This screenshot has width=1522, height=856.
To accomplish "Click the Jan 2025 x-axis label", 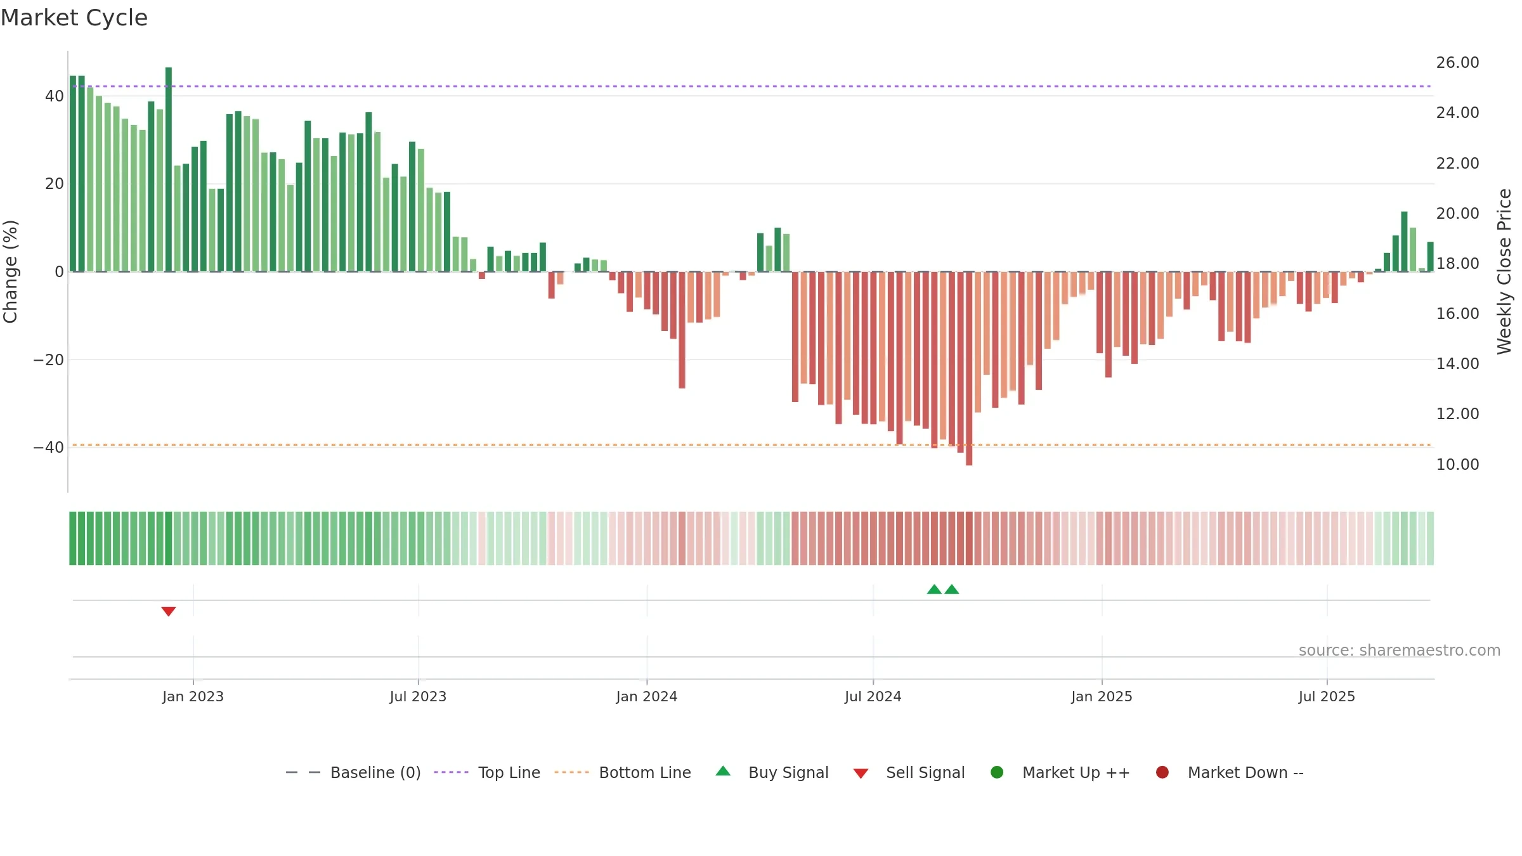I will (x=1102, y=696).
